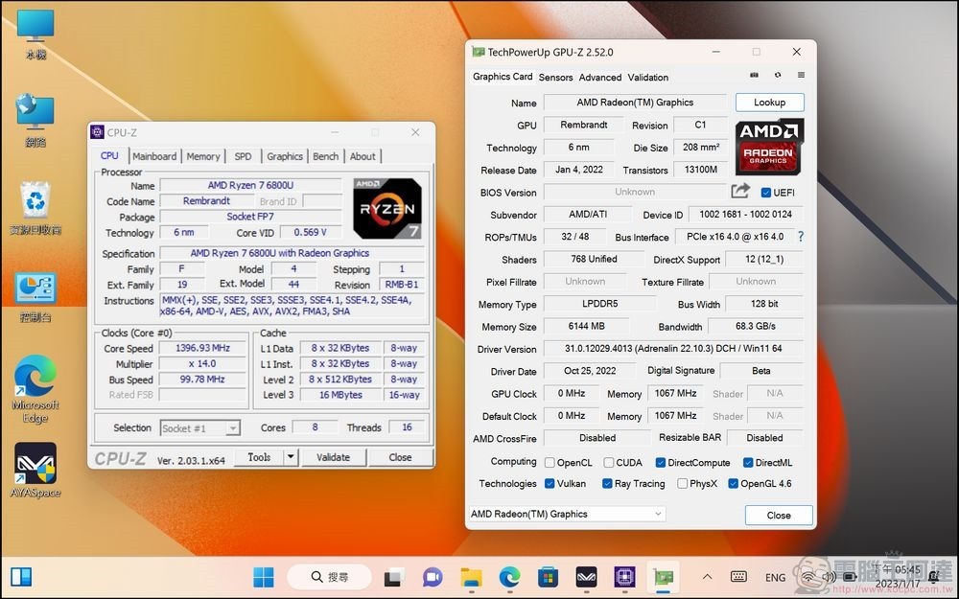The image size is (959, 599).
Task: Switch to the Memory tab in CPU-Z
Action: point(203,156)
